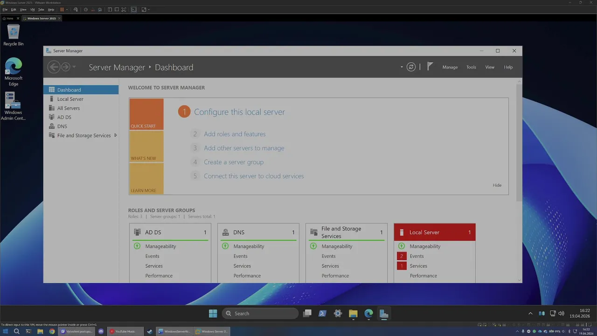
Task: Select the WHAT'S NEW tile
Action: click(146, 146)
